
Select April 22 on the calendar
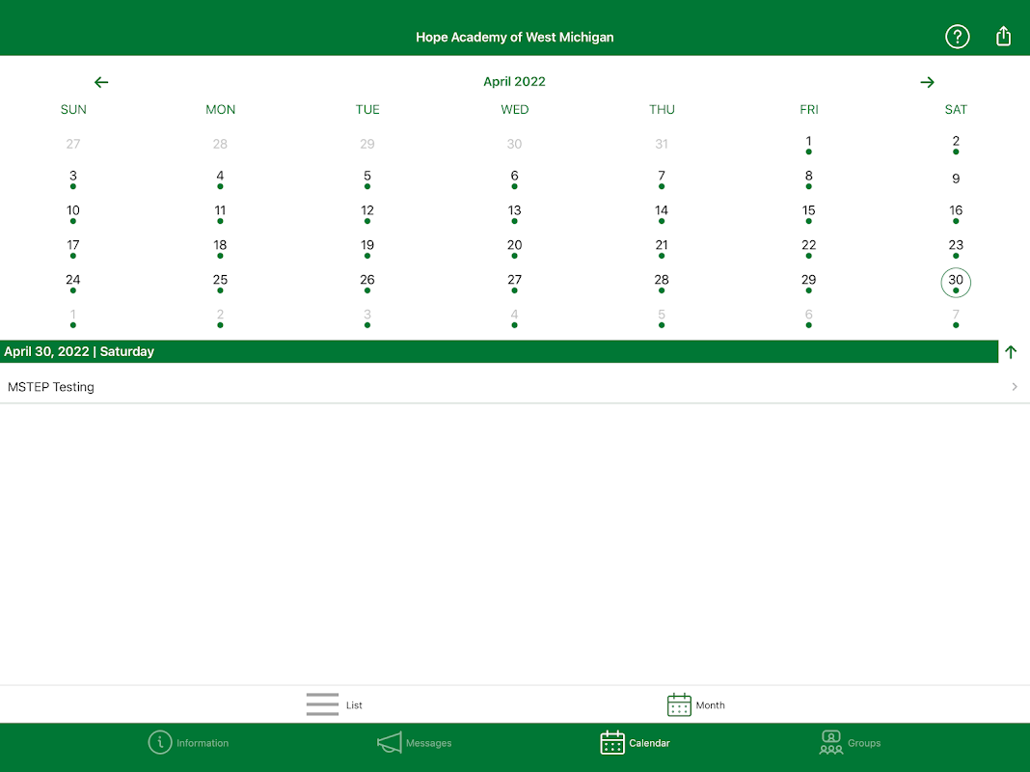point(808,248)
